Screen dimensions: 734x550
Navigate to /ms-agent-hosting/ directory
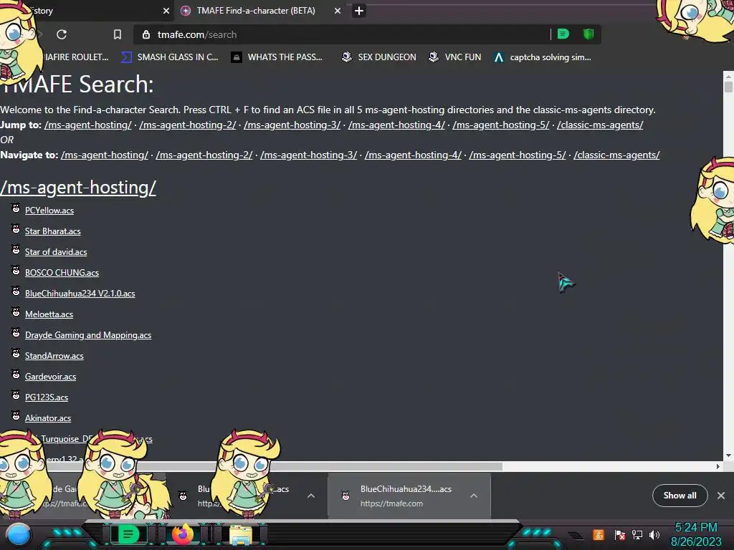[x=105, y=155]
